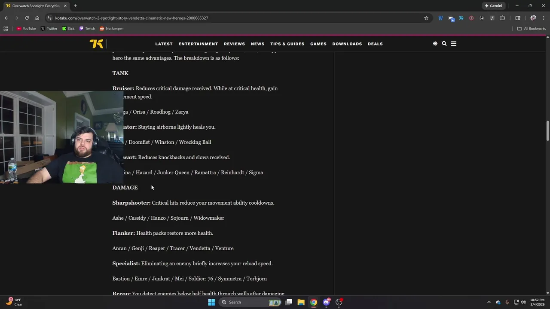The width and height of the screenshot is (550, 309).
Task: View site information icon in address bar
Action: (x=50, y=18)
